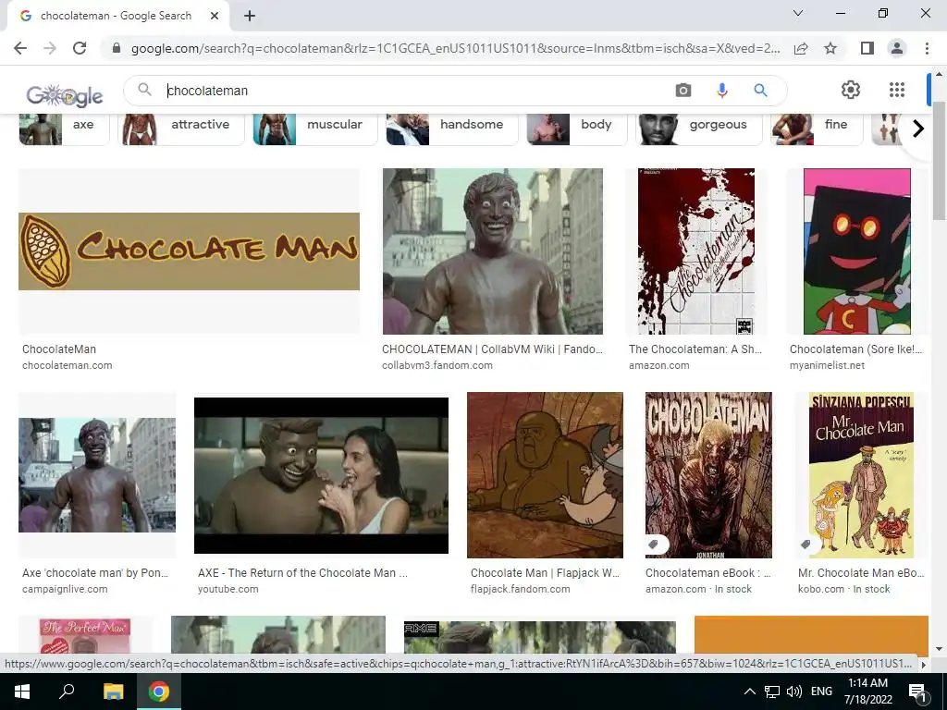Viewport: 947px width, 710px height.
Task: Open the YouTube AXE video thumbnail
Action: coord(321,475)
